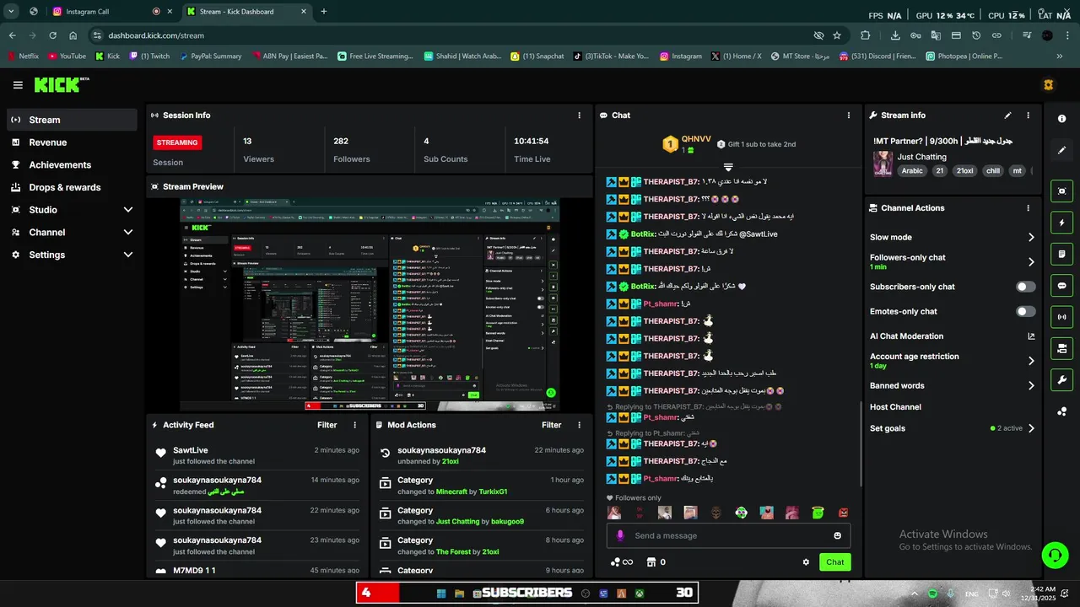Click the document notes icon in the right sidebar
This screenshot has width=1080, height=607.
1061,254
